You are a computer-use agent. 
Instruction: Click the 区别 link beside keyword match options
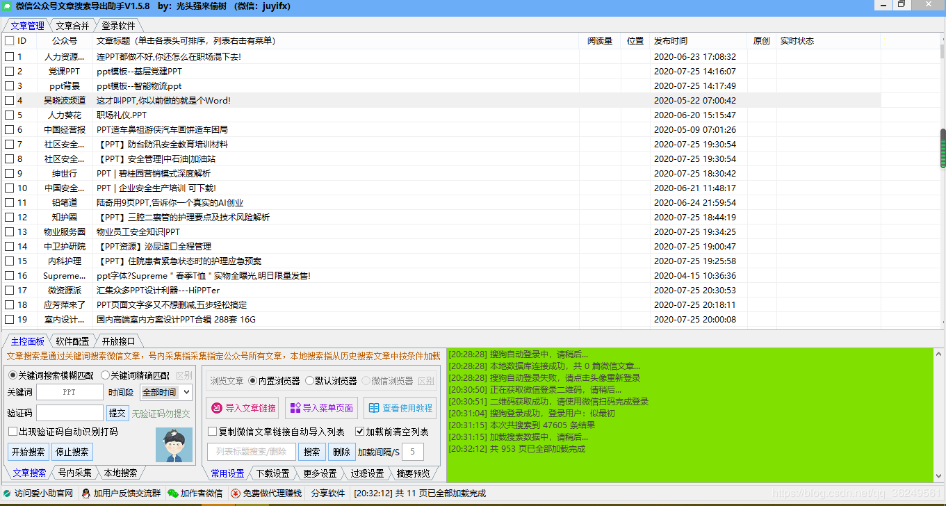tap(184, 375)
